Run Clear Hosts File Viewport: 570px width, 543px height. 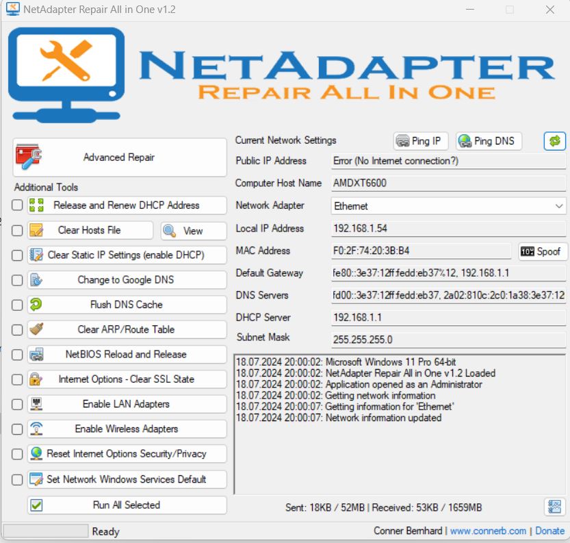click(x=90, y=230)
